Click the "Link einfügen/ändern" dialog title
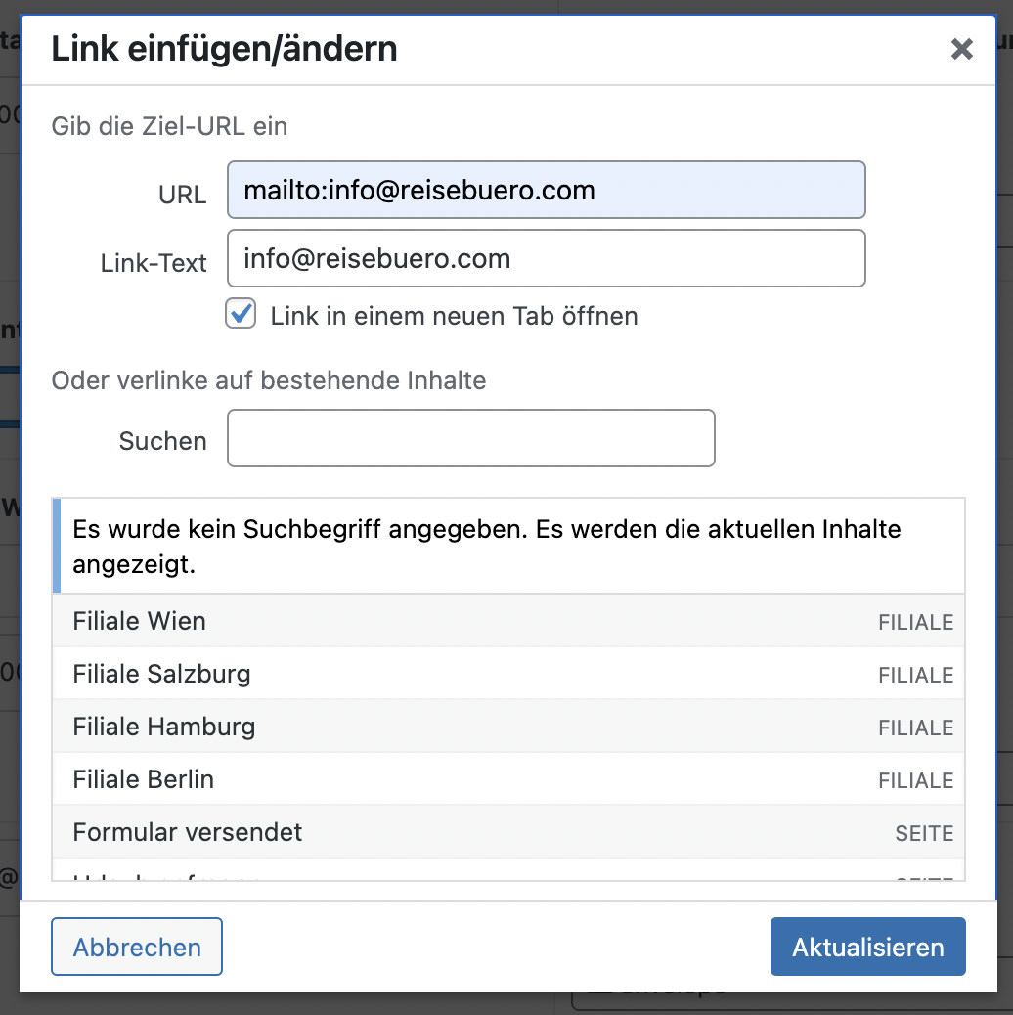The image size is (1013, 1015). pos(224,48)
